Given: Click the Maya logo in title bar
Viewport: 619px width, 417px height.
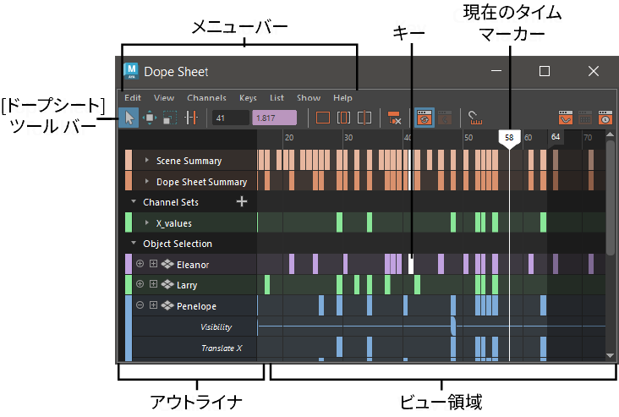Looking at the screenshot, I should [131, 71].
